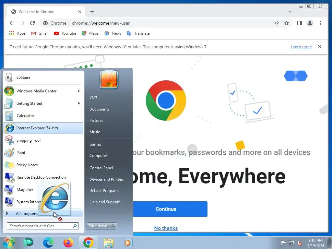Open Documents from Start menu

coord(99,109)
